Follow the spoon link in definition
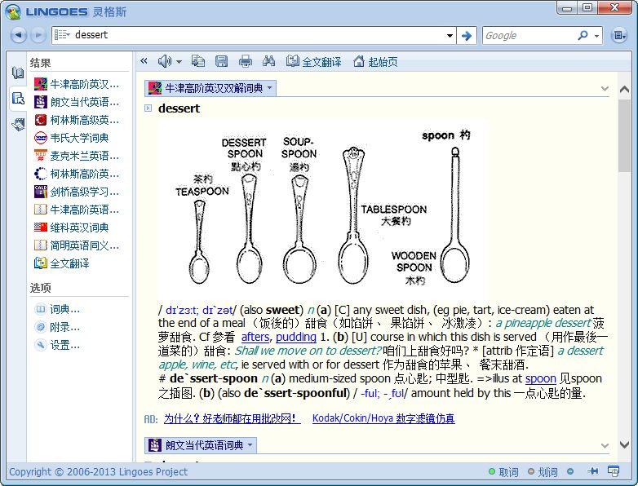 [540, 378]
